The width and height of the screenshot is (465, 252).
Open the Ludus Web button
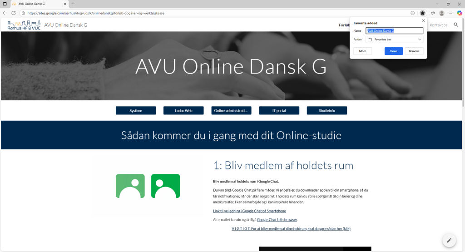pos(183,111)
